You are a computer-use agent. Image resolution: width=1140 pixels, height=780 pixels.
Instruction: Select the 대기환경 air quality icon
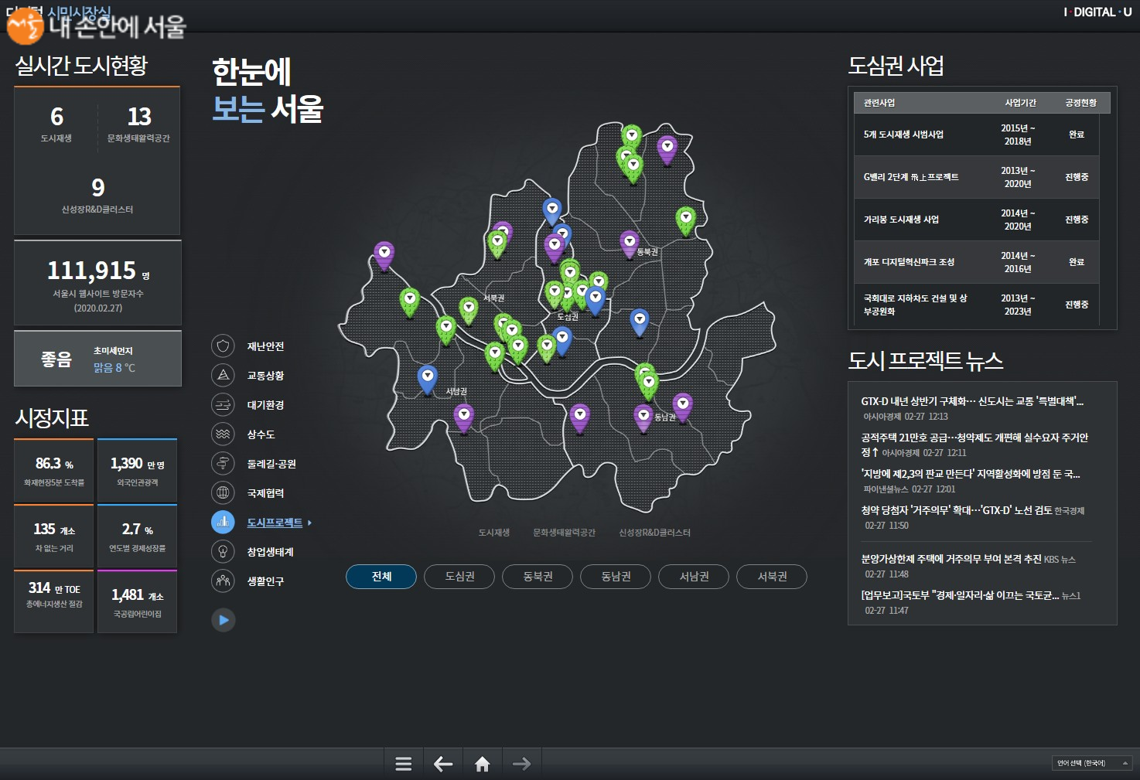223,405
